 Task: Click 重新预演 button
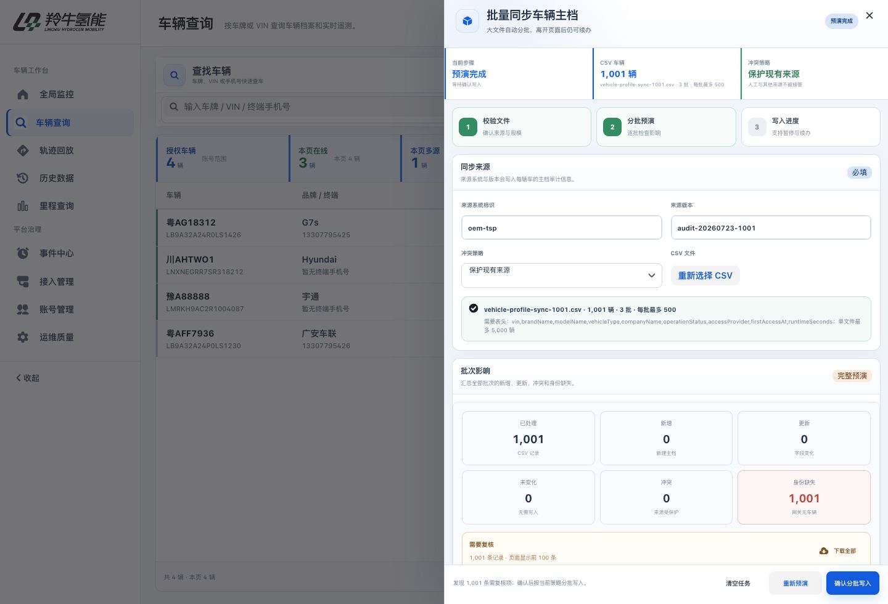pos(795,583)
